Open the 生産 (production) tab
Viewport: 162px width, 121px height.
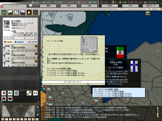(x=89, y=6)
